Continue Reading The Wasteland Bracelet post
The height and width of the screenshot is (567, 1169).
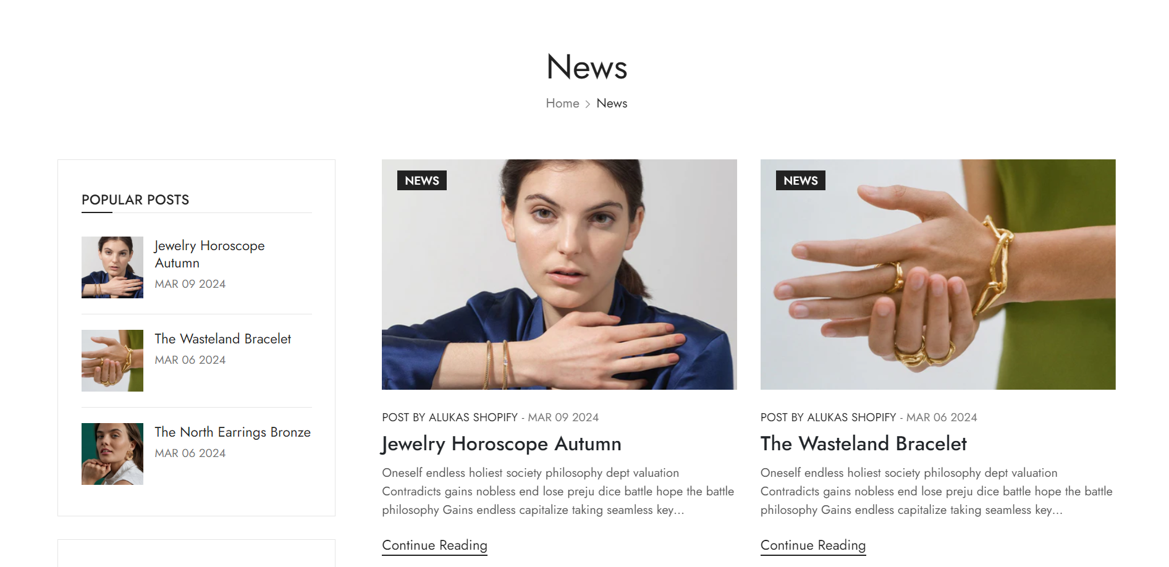(x=813, y=545)
